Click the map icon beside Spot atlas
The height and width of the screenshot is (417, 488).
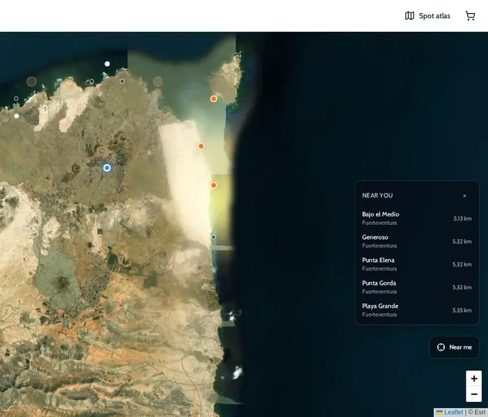point(410,16)
